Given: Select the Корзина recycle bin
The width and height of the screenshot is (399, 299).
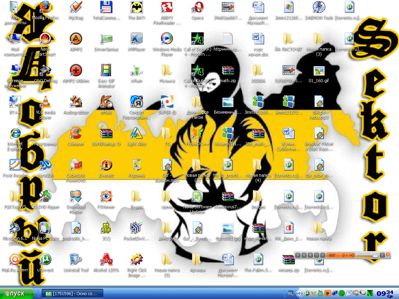Looking at the screenshot, I should [x=137, y=168].
